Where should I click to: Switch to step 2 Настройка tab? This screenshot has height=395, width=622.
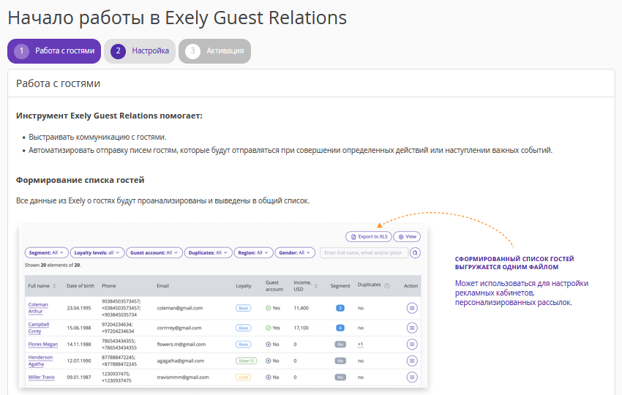click(x=140, y=51)
